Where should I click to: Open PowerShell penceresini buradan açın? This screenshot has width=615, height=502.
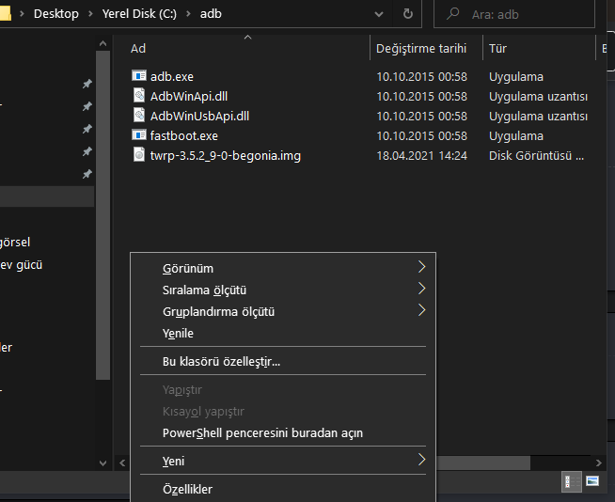[262, 433]
